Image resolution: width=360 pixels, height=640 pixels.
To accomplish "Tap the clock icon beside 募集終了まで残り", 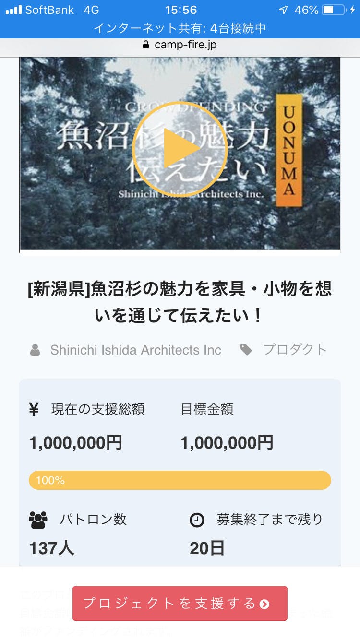I will [197, 520].
